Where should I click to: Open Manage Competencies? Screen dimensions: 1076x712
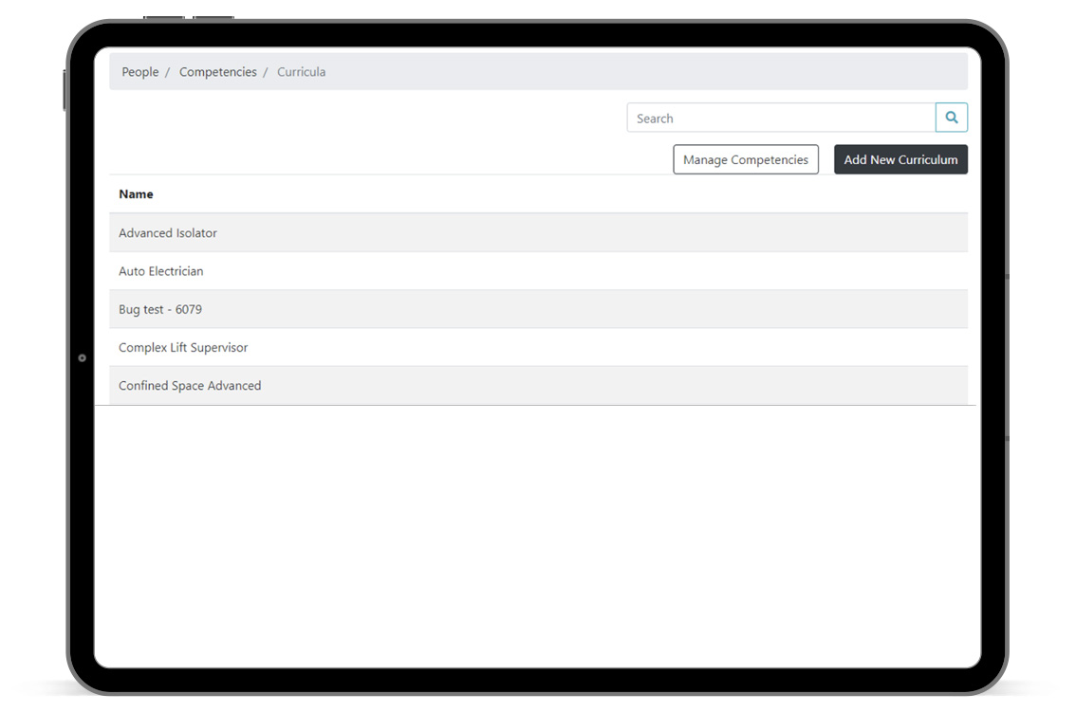(745, 159)
